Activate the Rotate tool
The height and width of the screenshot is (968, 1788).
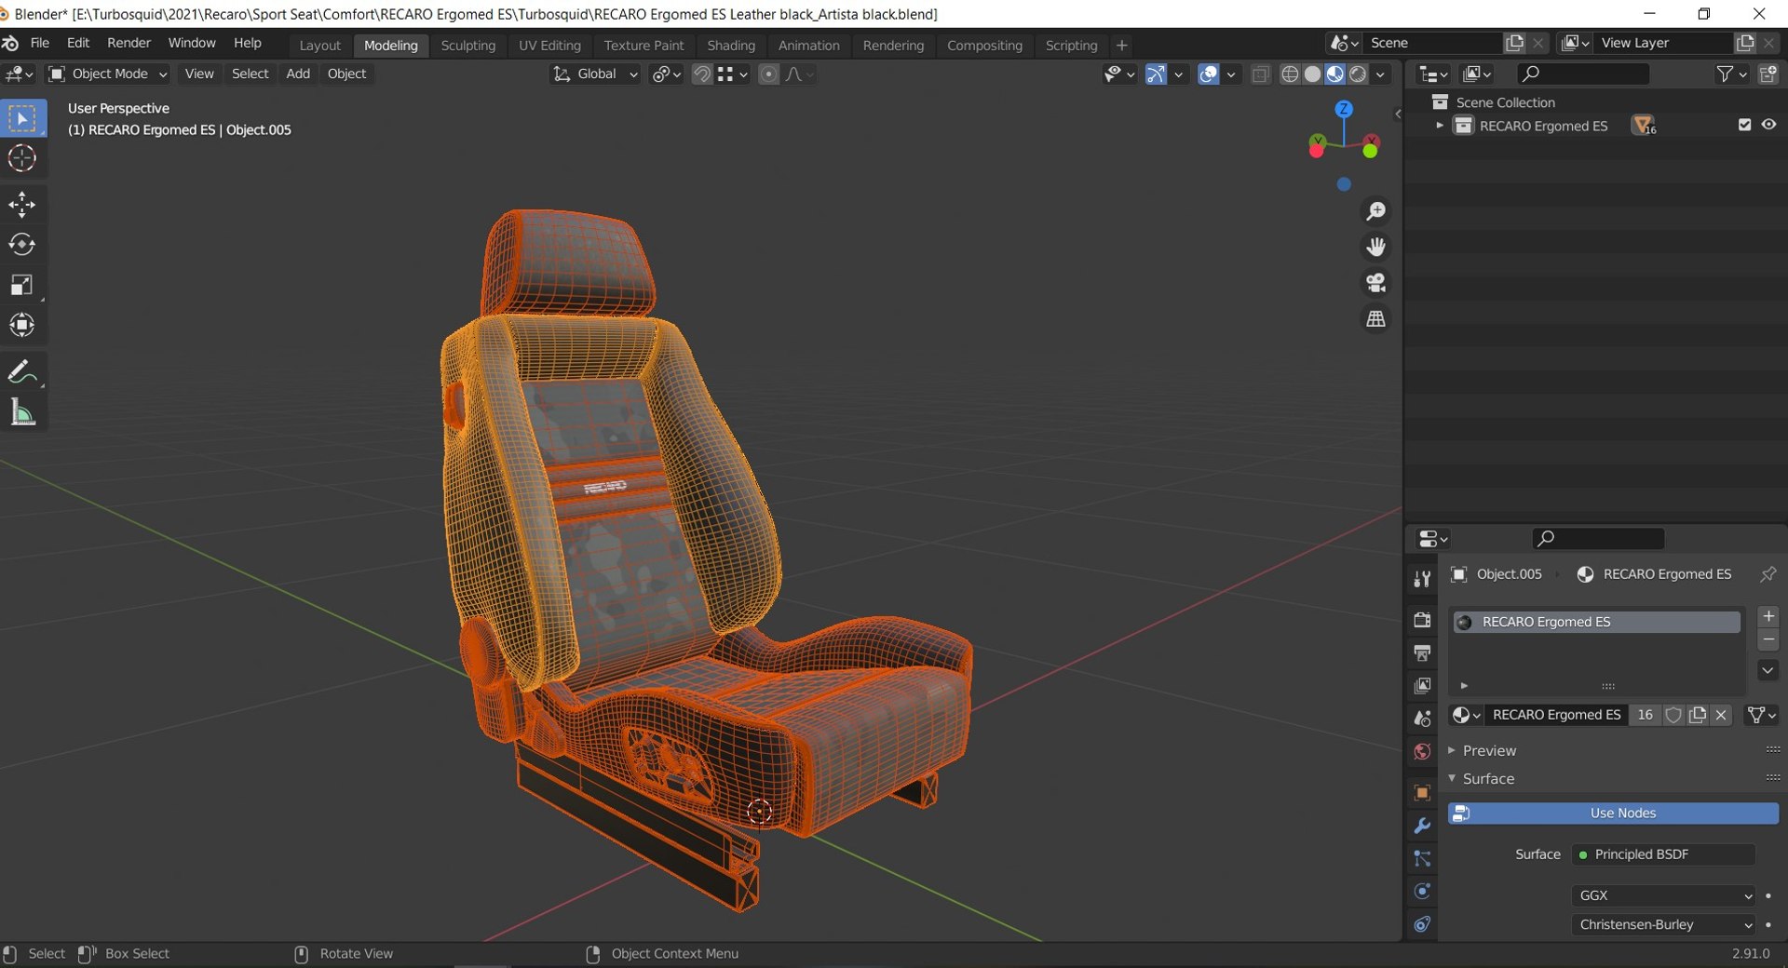point(22,245)
